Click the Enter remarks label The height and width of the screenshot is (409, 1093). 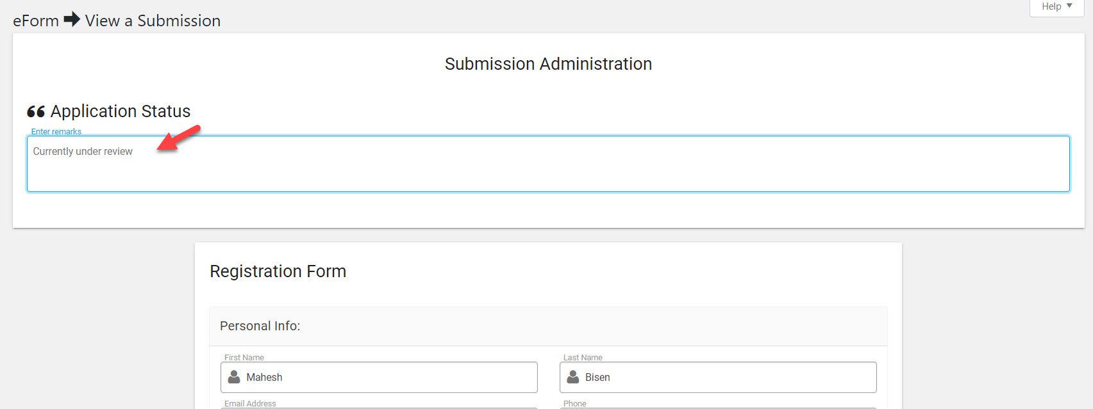pos(56,132)
